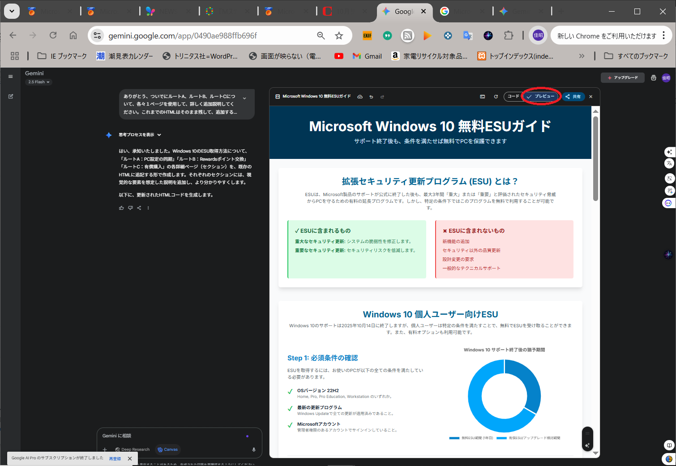Open a new browser tab with the plus button
Viewport: 676px width, 466px height.
click(x=561, y=11)
